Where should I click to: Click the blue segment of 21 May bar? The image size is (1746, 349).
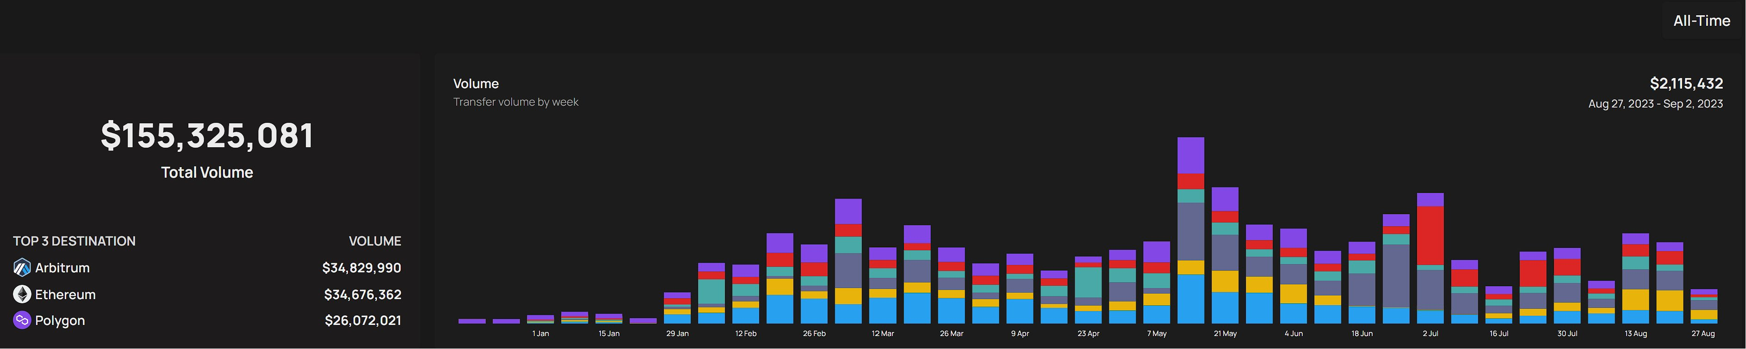pyautogui.click(x=1225, y=308)
